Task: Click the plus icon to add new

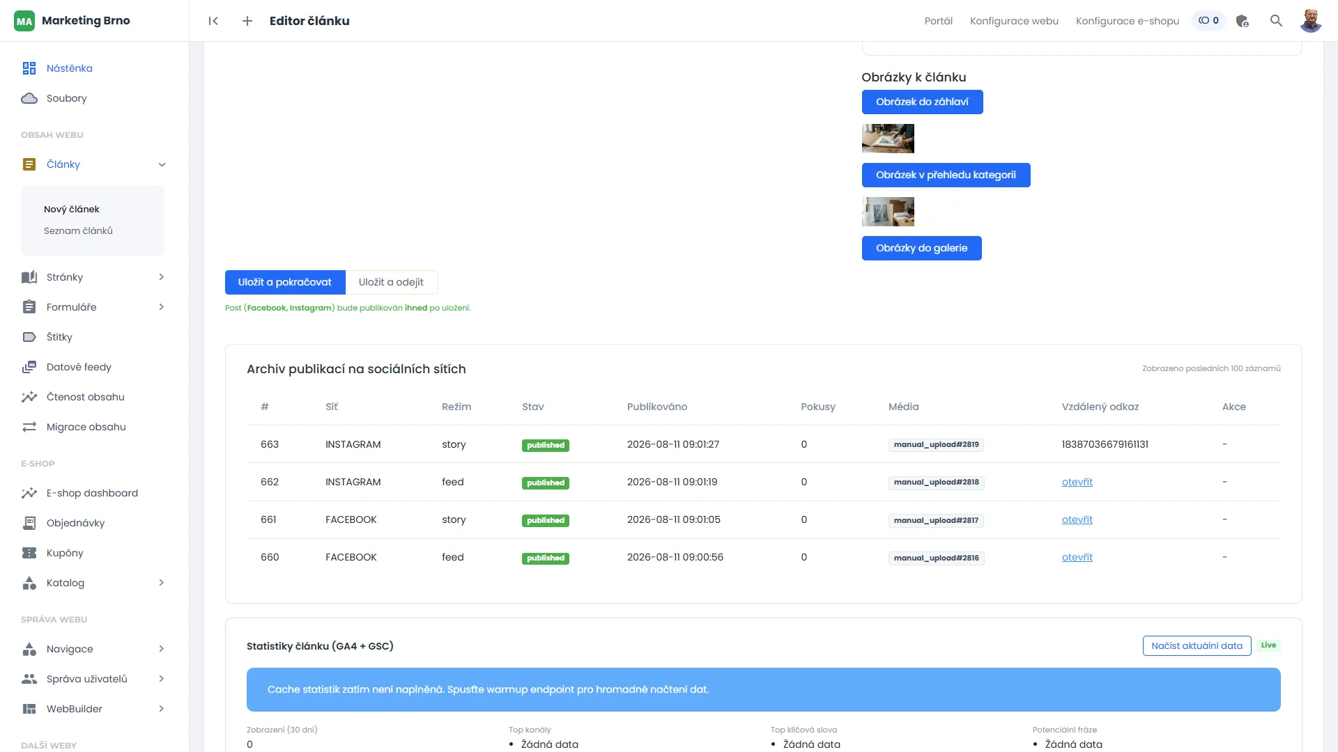Action: [x=247, y=21]
